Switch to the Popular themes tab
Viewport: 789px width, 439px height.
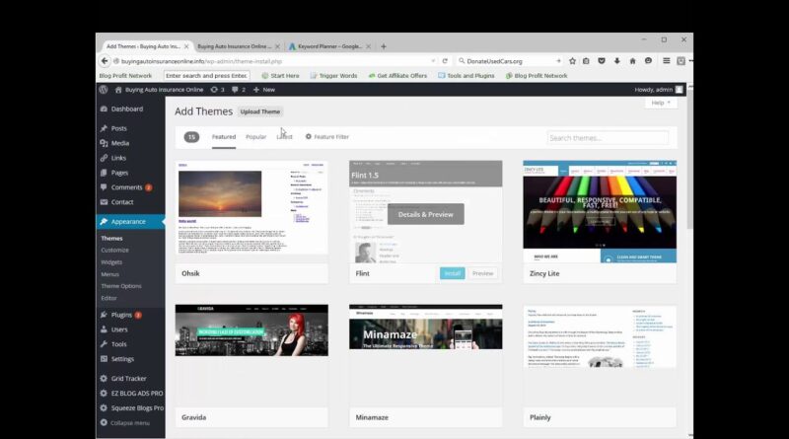pyautogui.click(x=255, y=137)
